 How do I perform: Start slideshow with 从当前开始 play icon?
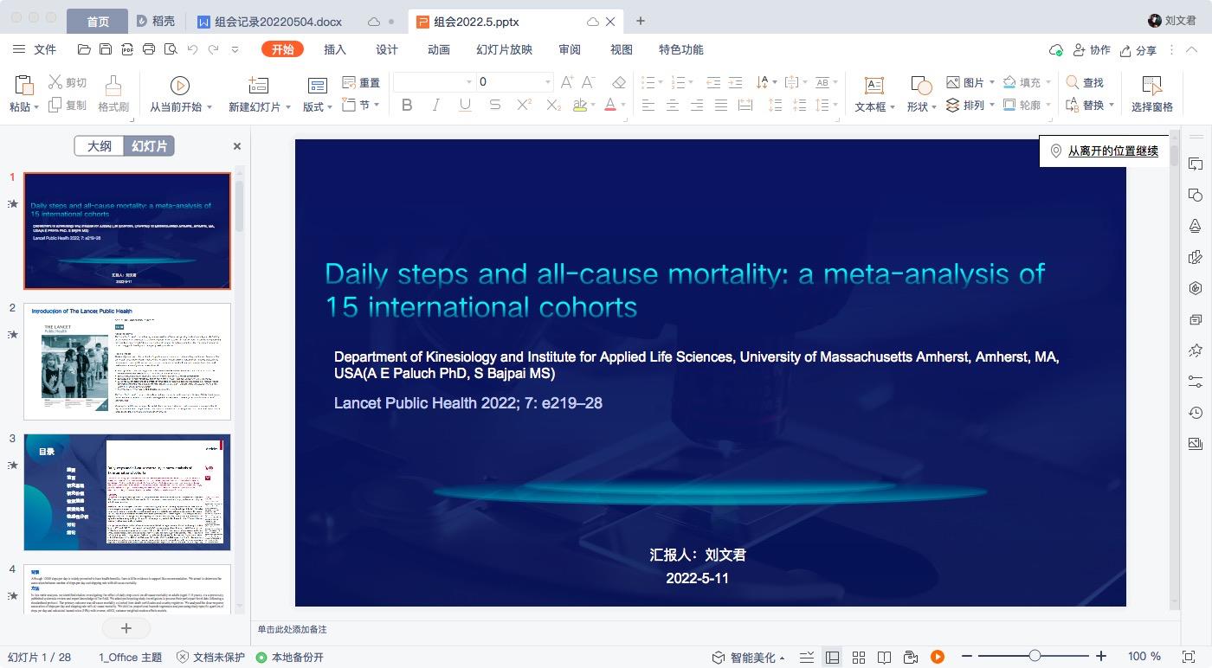point(179,85)
